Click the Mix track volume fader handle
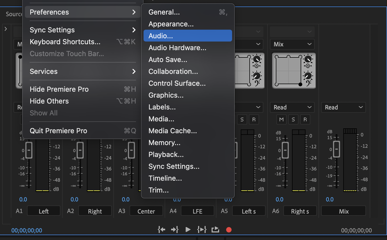This screenshot has height=240, width=387. [337, 149]
